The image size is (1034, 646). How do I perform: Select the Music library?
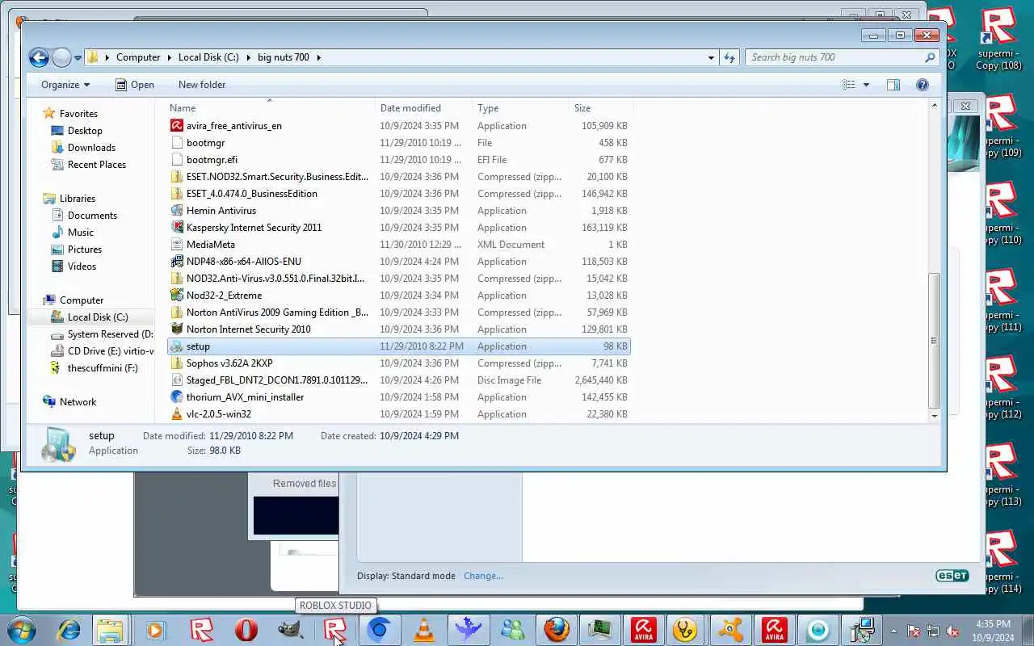80,233
